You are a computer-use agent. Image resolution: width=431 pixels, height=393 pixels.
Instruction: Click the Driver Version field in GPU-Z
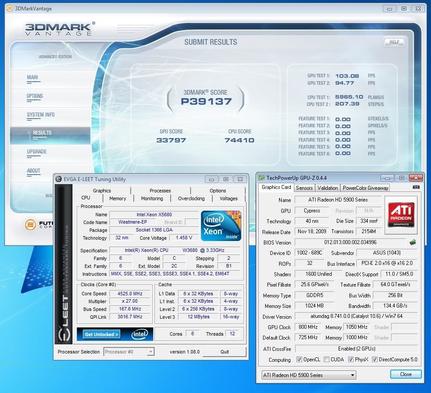point(356,316)
